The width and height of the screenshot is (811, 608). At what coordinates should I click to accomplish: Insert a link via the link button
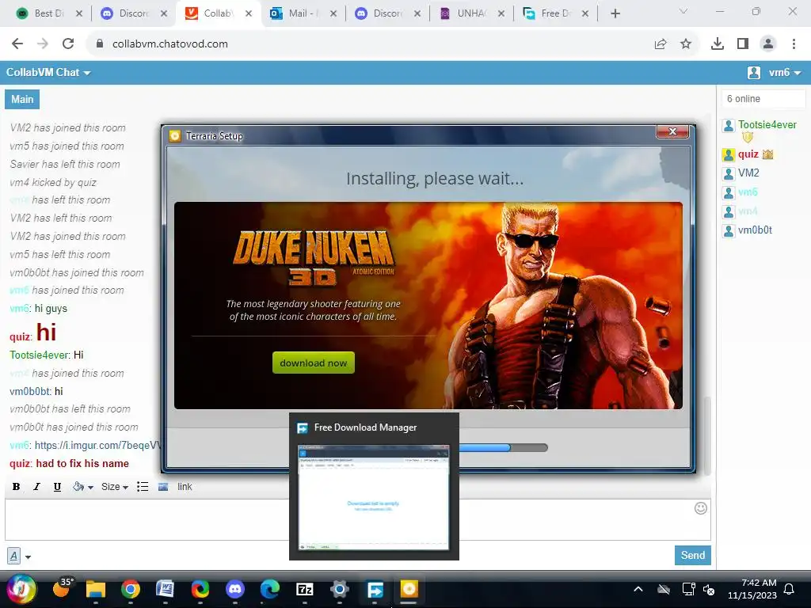(x=185, y=487)
